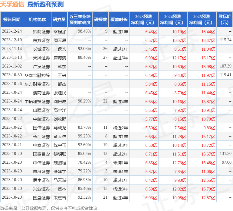
Task: Click the 最新盈利预测 heading
Action: click(x=45, y=4)
